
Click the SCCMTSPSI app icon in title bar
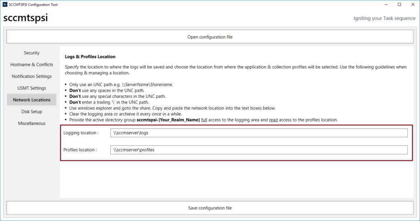pos(5,5)
